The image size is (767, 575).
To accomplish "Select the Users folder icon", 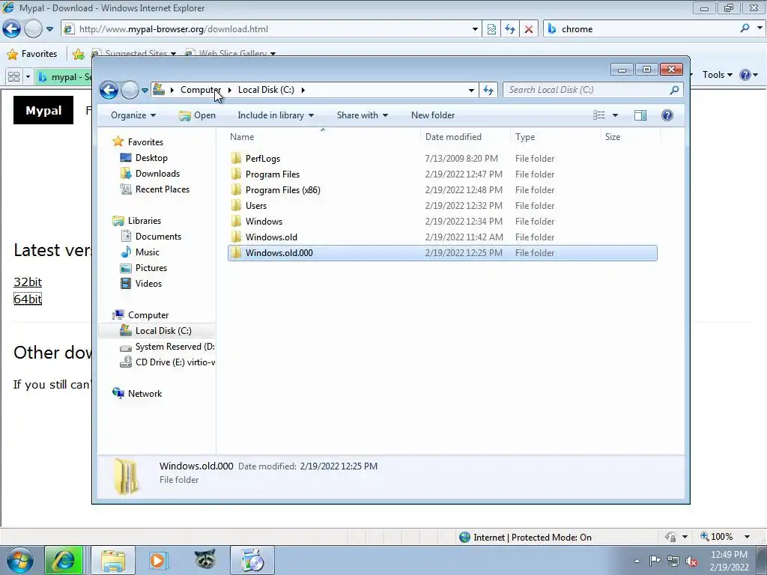I will tap(236, 205).
